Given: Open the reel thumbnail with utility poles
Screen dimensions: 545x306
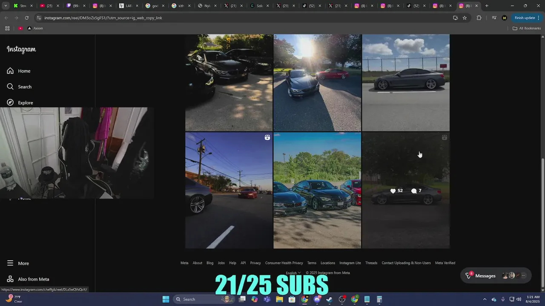Looking at the screenshot, I should pos(229,190).
